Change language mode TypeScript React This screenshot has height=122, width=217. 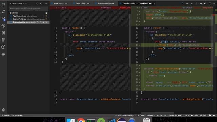pos(176,115)
